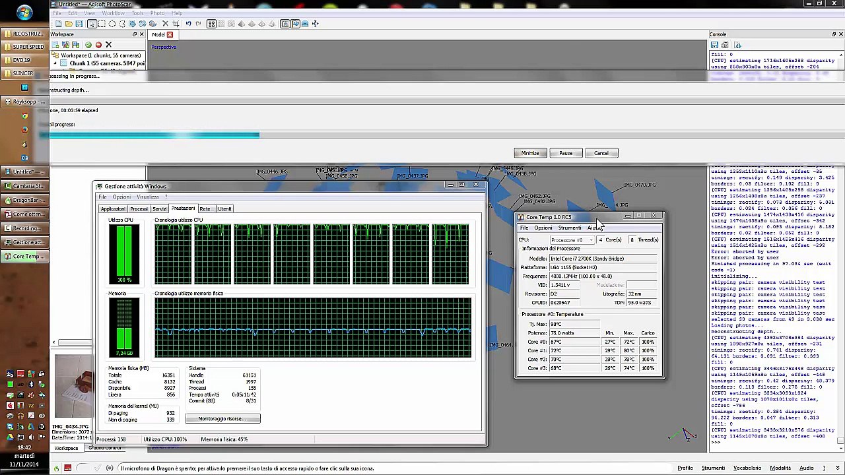This screenshot has height=475, width=845.
Task: Select the Free-form Selection tool
Action: [x=122, y=24]
